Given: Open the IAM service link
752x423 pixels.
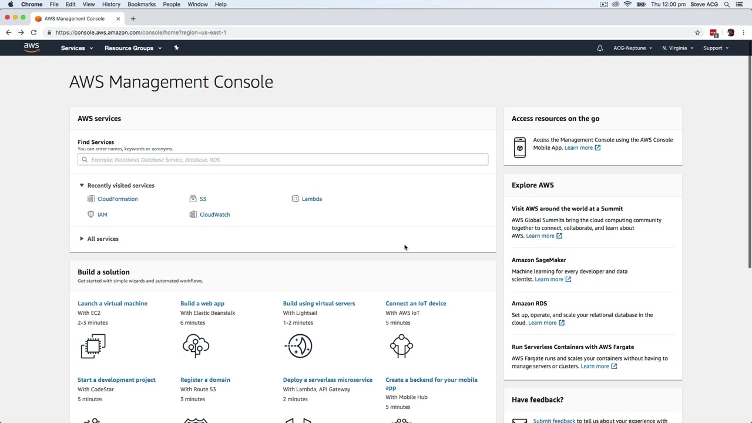Looking at the screenshot, I should coord(102,215).
